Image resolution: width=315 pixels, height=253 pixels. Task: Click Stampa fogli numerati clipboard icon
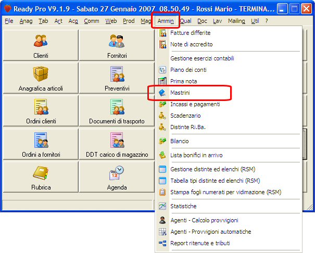coord(162,192)
